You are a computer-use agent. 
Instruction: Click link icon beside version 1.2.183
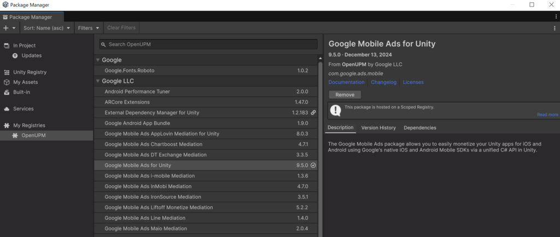click(313, 112)
